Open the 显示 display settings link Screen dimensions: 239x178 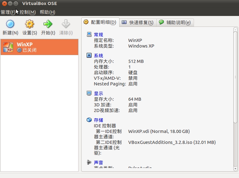tap(99, 94)
